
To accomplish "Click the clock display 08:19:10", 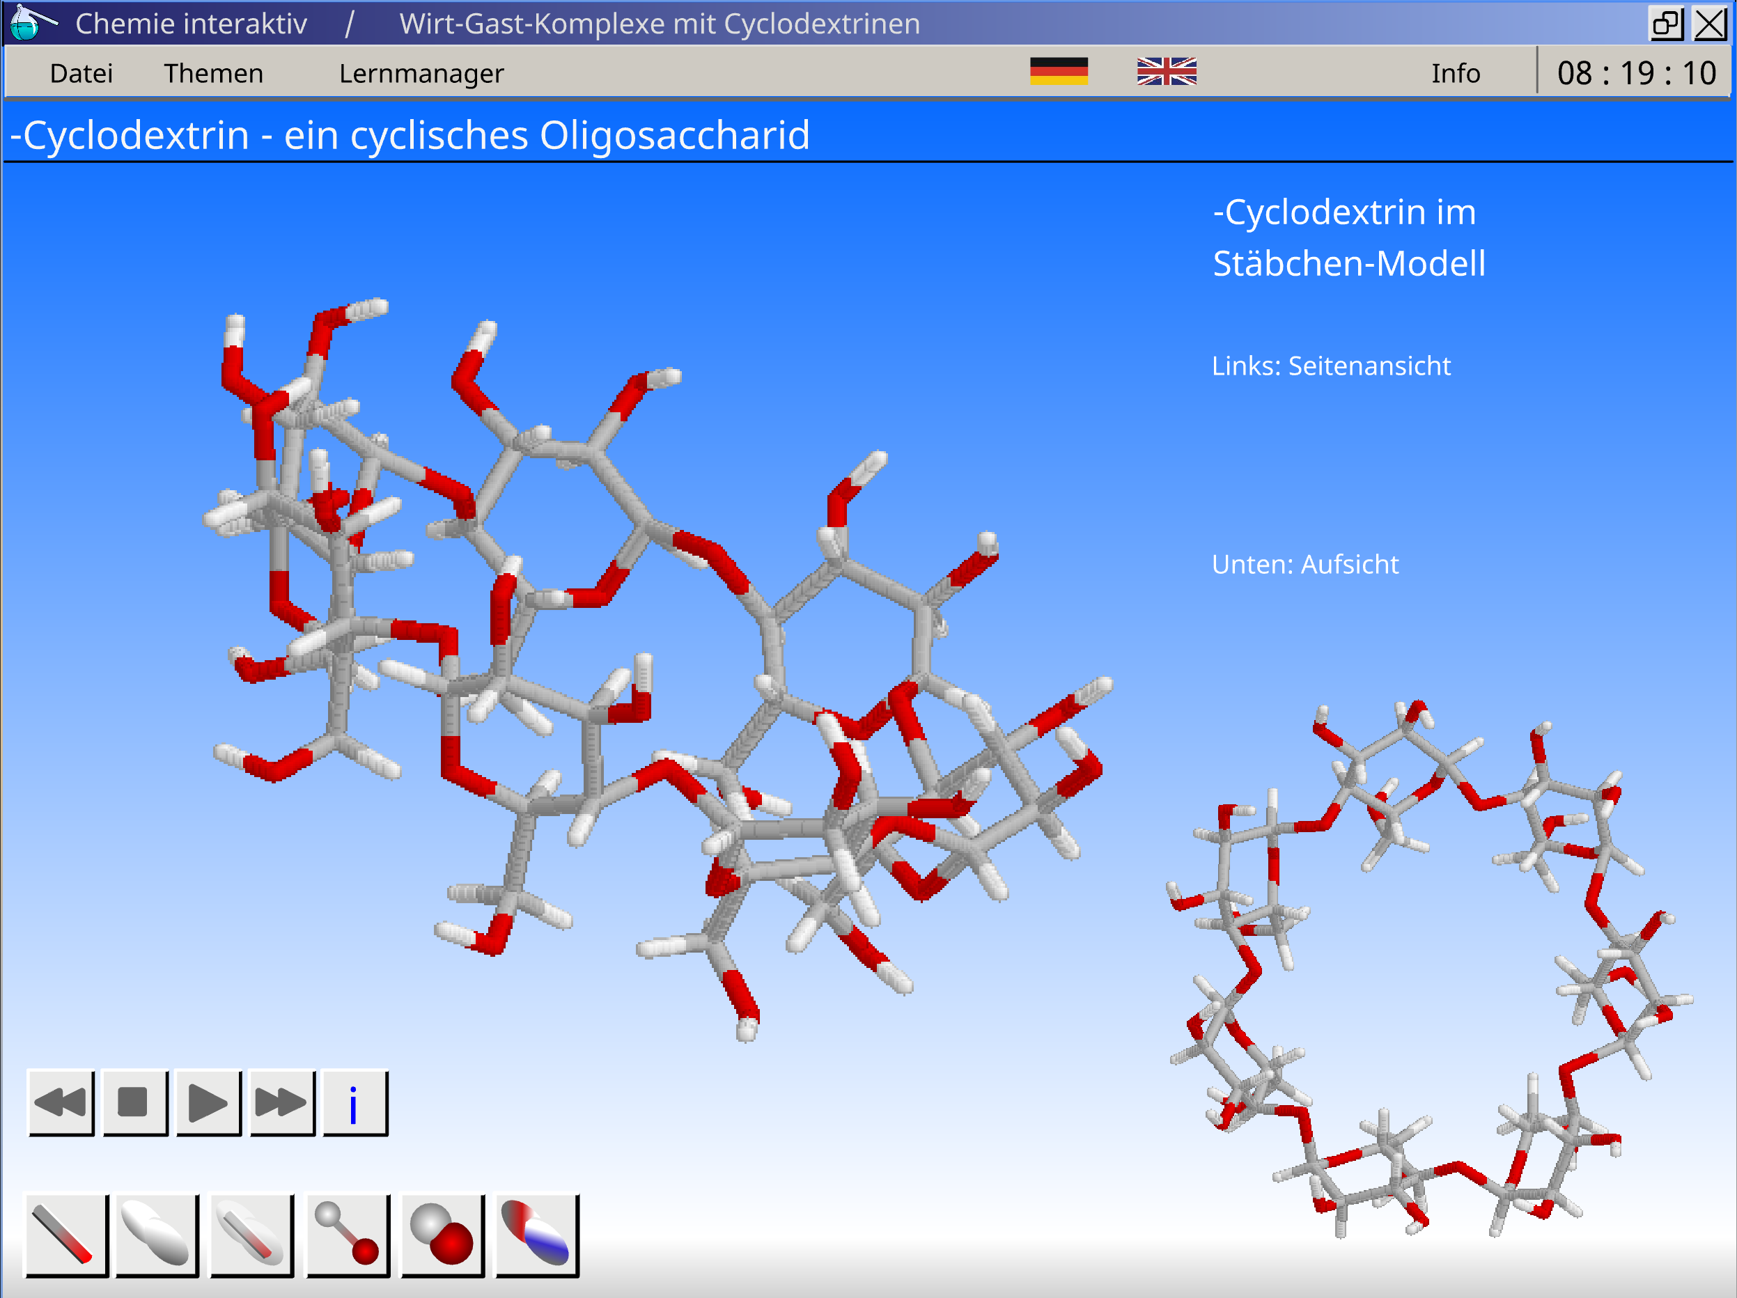I will click(x=1636, y=73).
